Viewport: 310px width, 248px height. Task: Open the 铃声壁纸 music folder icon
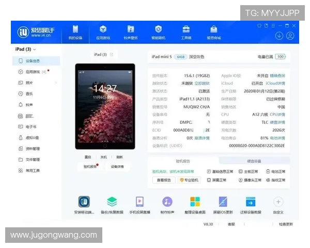coord(131,29)
